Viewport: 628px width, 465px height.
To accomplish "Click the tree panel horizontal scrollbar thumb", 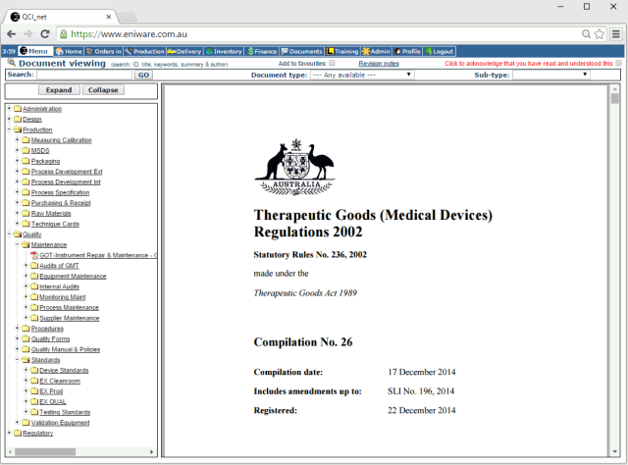I will (45, 452).
